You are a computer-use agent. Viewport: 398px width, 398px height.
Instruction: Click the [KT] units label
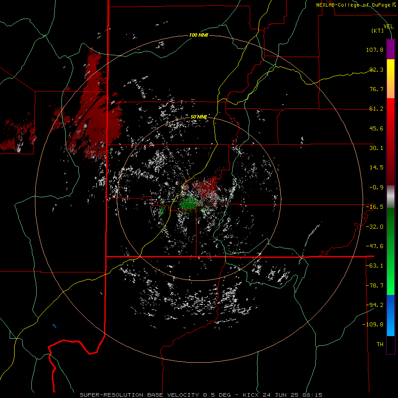point(378,31)
